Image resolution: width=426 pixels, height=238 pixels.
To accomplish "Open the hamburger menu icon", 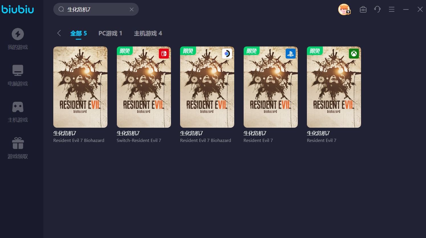I will click(392, 9).
